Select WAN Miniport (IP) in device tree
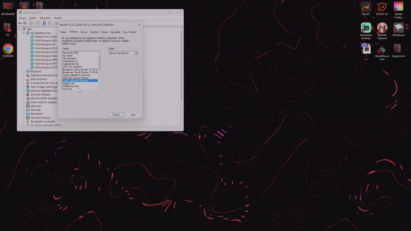The height and width of the screenshot is (231, 411). pyautogui.click(x=45, y=45)
